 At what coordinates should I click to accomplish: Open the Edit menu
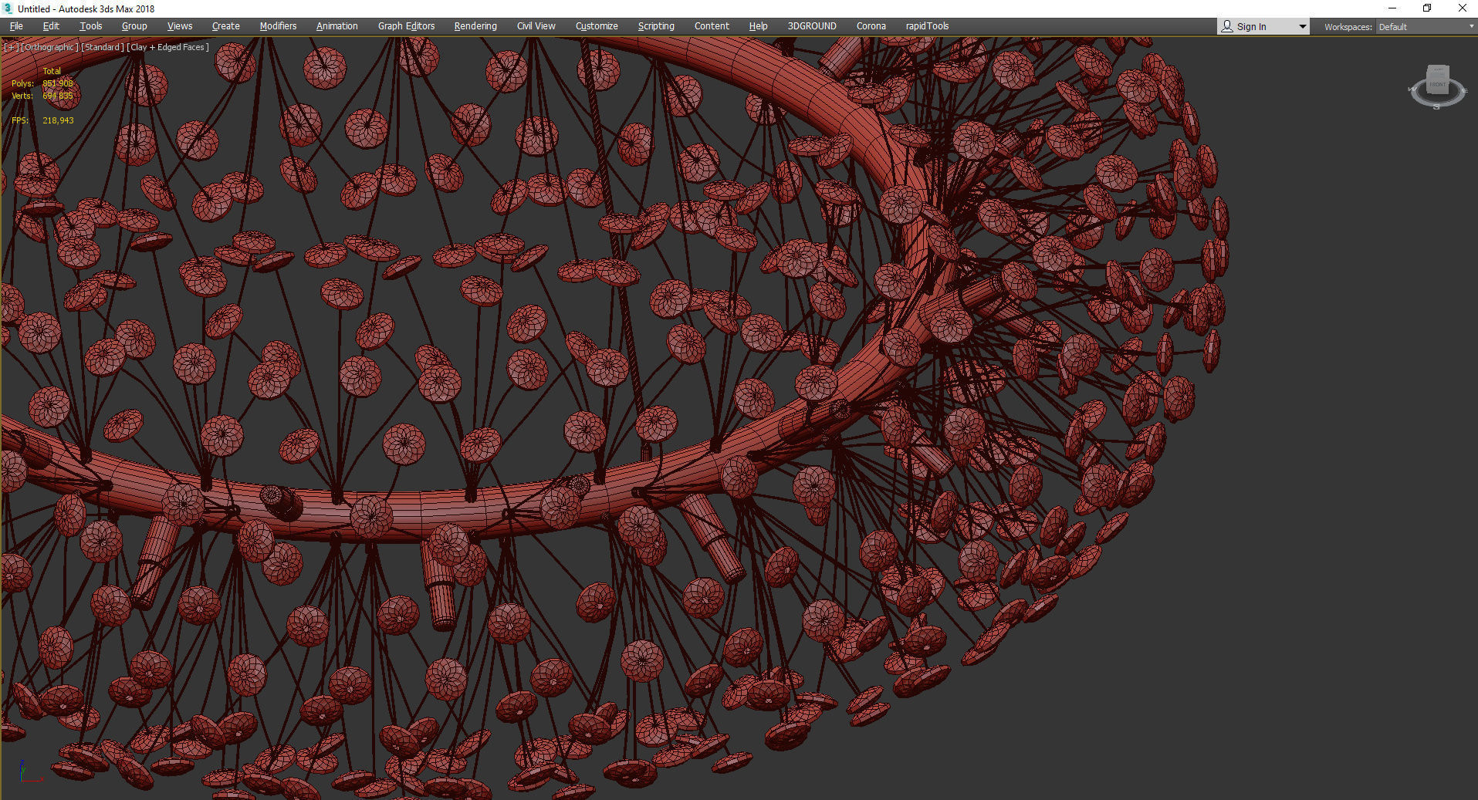click(x=51, y=26)
